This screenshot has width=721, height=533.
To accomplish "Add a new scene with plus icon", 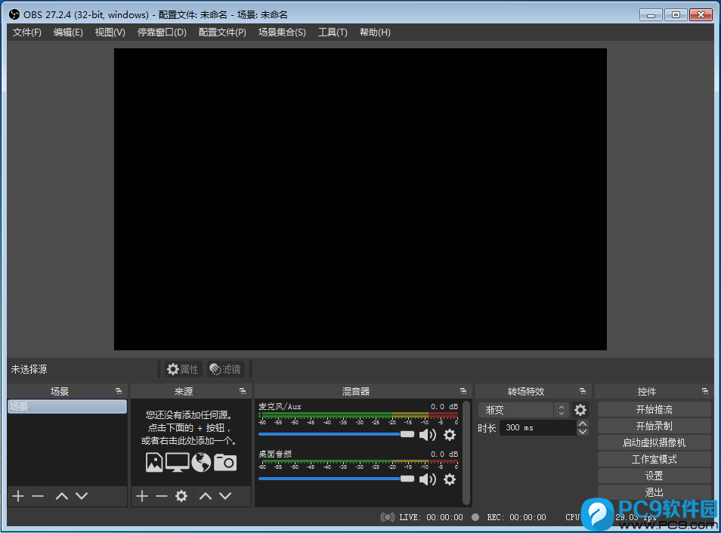I will click(18, 496).
